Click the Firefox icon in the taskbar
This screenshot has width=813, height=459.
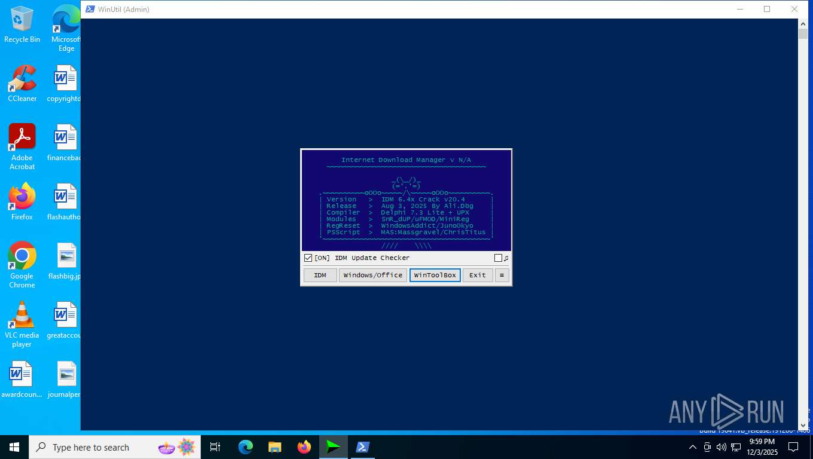coord(304,447)
